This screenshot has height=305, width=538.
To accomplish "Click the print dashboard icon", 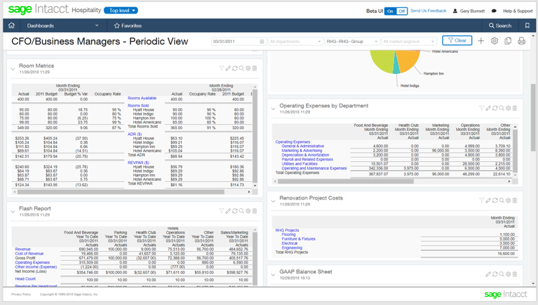I will tap(521, 41).
